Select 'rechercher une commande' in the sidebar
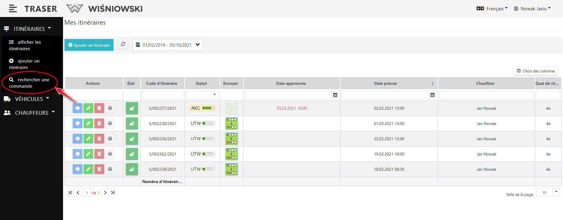The width and height of the screenshot is (563, 220). tap(29, 83)
